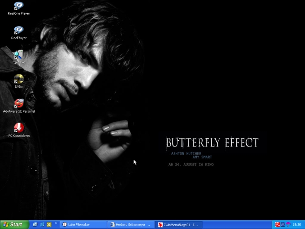305x229 pixels.
Task: Switch to Herbert Grönemeyer taskbar window
Action: pyautogui.click(x=130, y=224)
